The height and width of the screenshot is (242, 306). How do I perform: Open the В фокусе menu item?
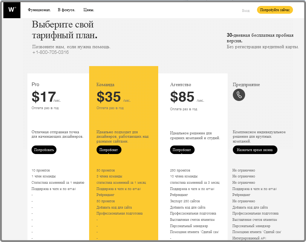[x=66, y=10]
